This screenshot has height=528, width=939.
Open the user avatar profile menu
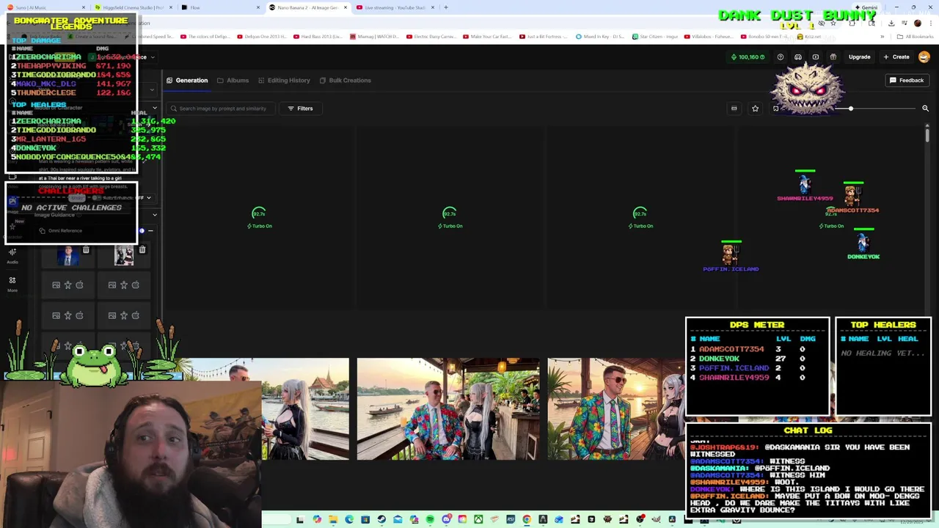click(924, 57)
